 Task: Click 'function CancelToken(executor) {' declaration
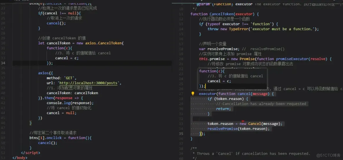click(x=225, y=14)
